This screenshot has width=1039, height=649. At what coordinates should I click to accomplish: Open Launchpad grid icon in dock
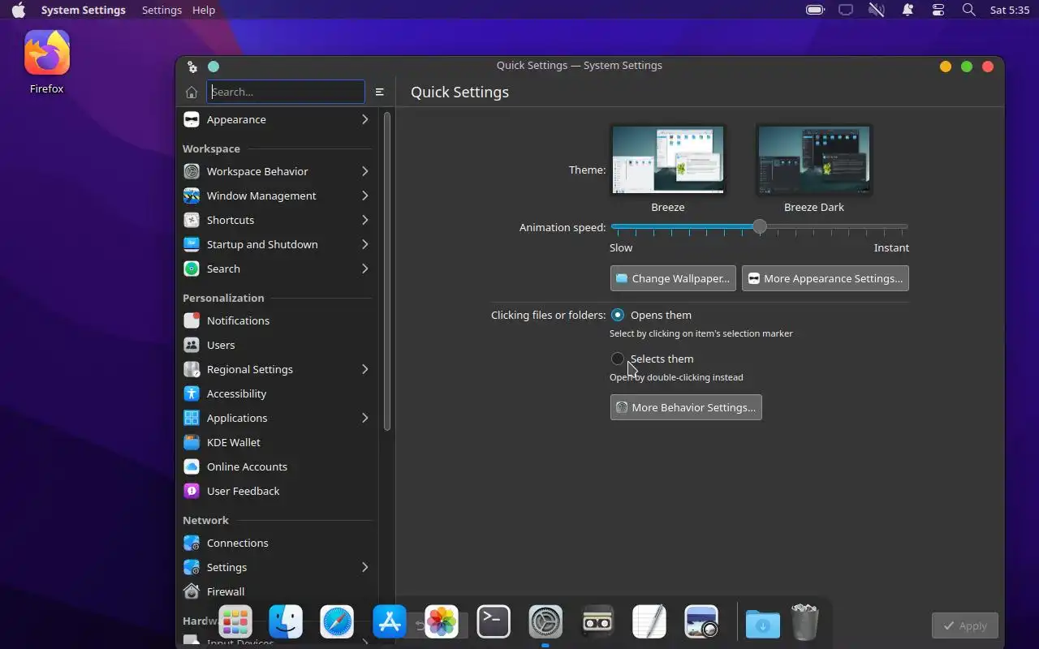(x=235, y=622)
